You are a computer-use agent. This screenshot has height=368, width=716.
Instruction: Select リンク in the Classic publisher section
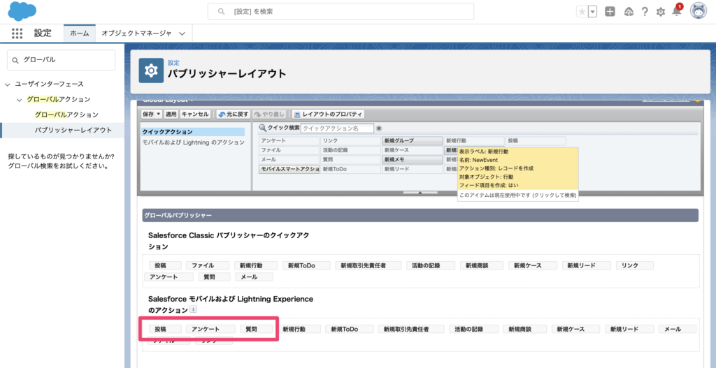point(635,265)
